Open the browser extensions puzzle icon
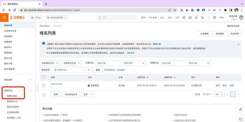This screenshot has height=122, width=245. click(x=225, y=10)
